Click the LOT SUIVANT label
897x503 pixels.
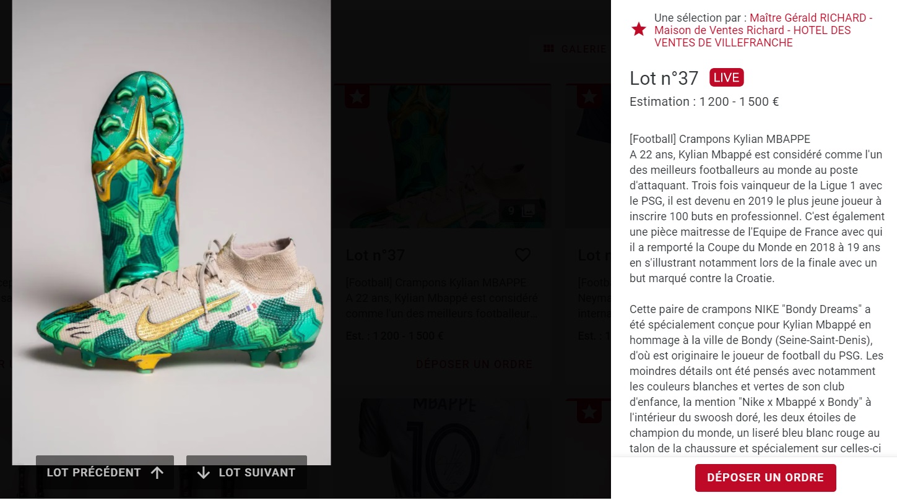(x=257, y=473)
